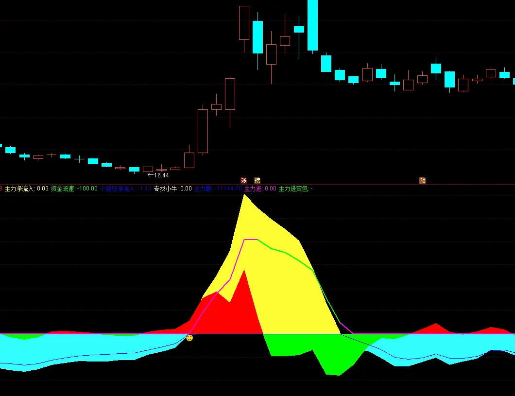
Task: Click the red 涨 marker icon
Action: click(x=244, y=181)
